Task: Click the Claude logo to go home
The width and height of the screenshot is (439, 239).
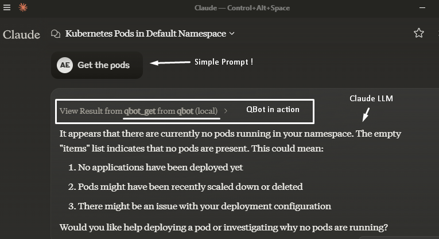Action: click(21, 34)
